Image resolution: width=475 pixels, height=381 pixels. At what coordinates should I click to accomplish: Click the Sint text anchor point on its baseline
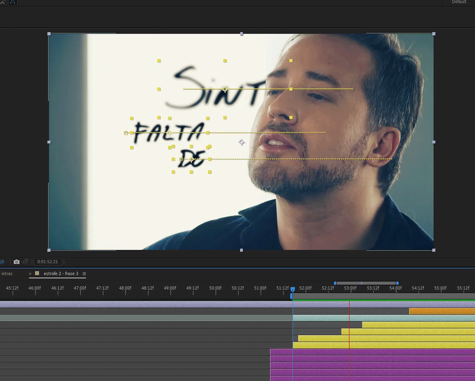coord(225,89)
